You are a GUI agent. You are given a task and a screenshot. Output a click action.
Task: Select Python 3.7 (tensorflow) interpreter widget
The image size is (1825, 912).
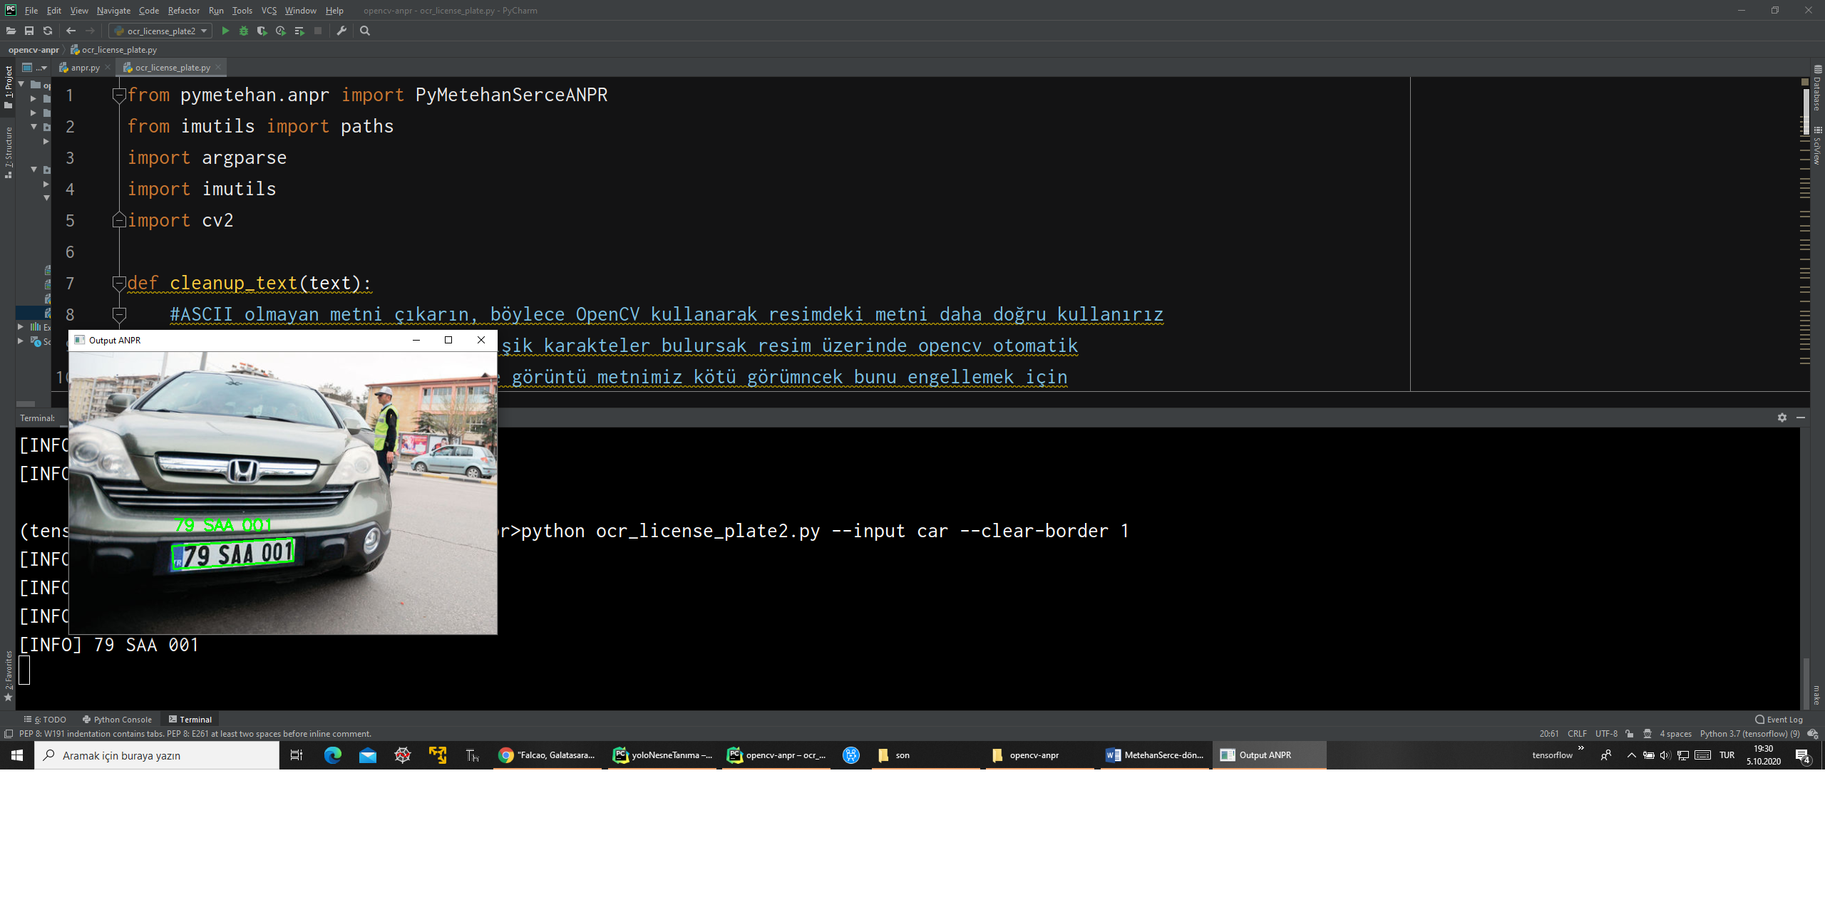tap(1749, 734)
